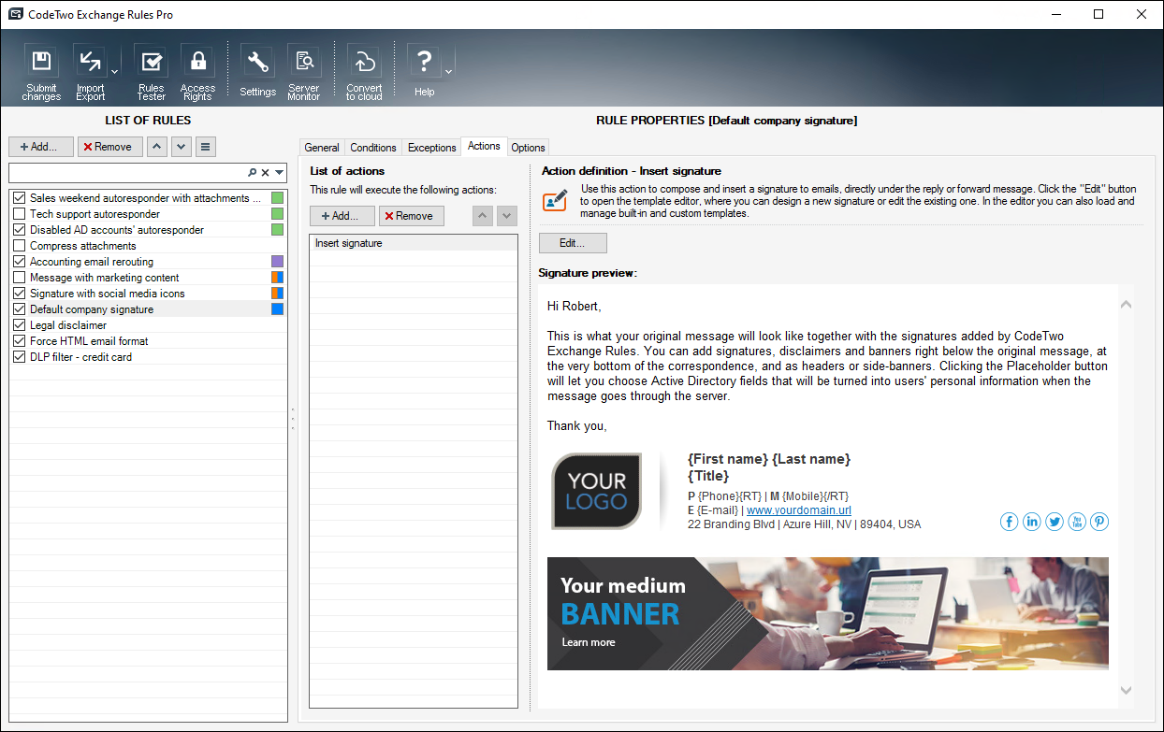The image size is (1164, 732).
Task: Click the Facebook icon in the signature
Action: click(x=1009, y=522)
